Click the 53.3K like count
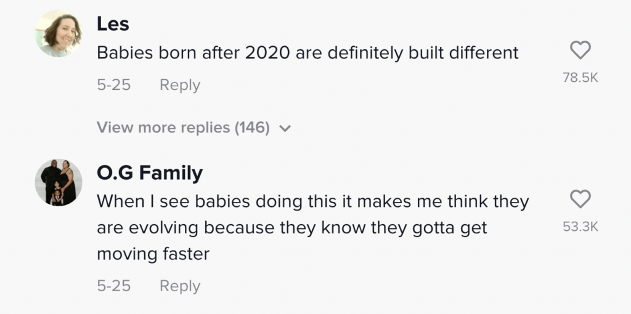Image resolution: width=631 pixels, height=314 pixels. point(580,227)
